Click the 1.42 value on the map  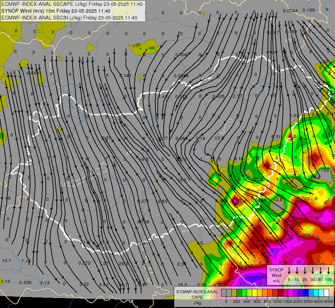tap(163, 97)
